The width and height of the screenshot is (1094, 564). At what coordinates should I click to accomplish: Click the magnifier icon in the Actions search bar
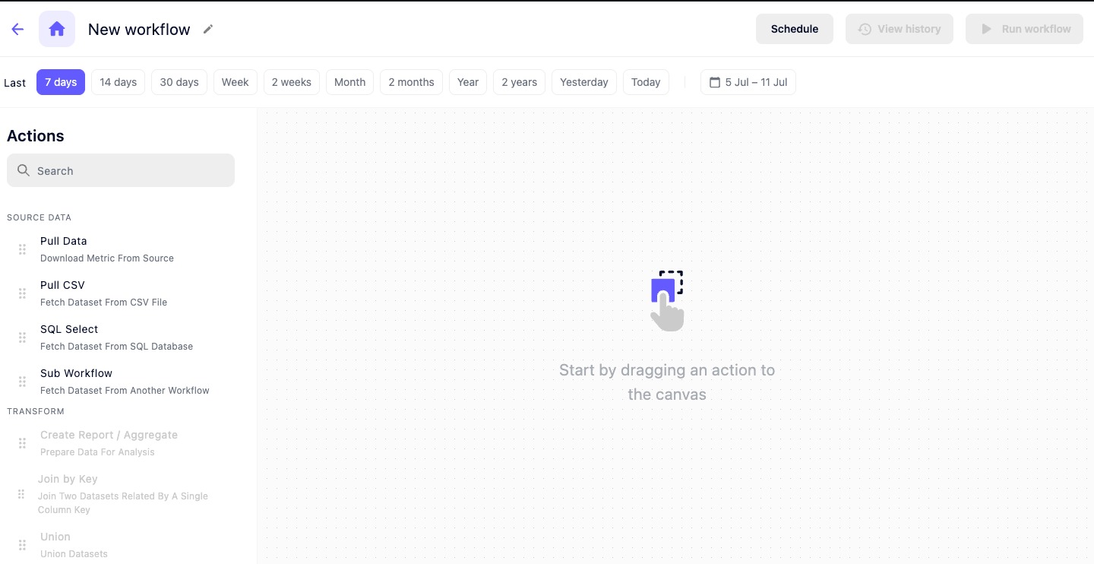click(23, 170)
